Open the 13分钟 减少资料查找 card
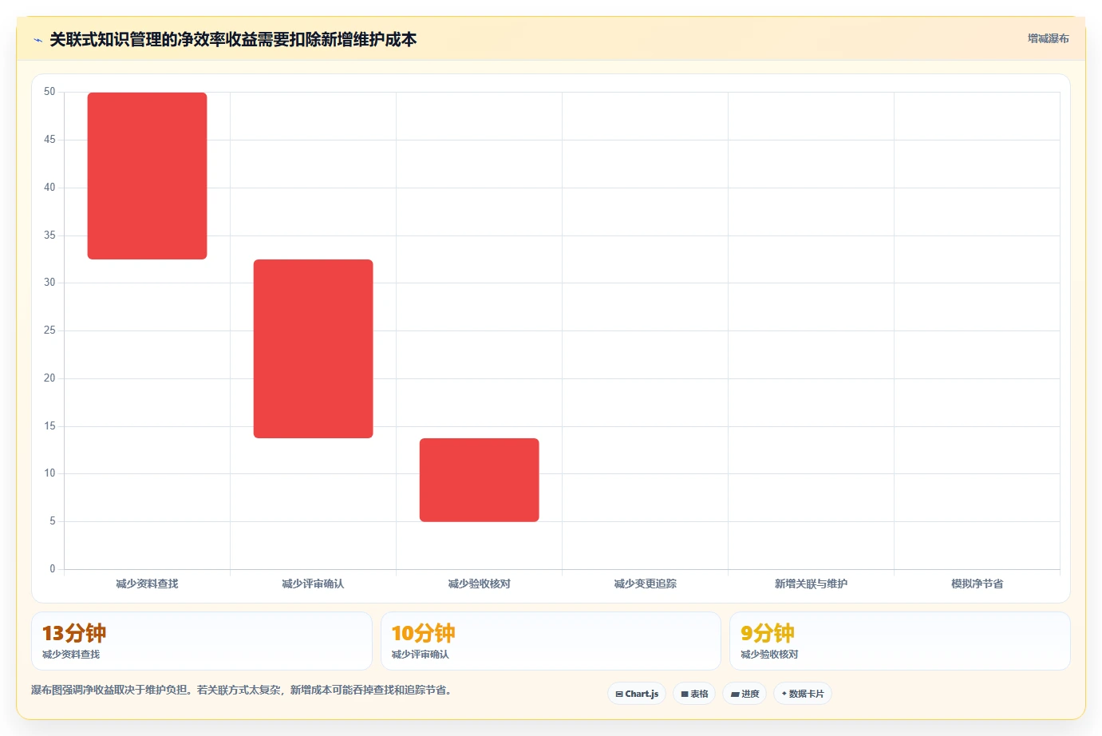The height and width of the screenshot is (736, 1102). (x=202, y=641)
